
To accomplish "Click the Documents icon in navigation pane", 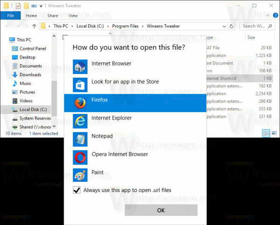I will pos(15,66).
